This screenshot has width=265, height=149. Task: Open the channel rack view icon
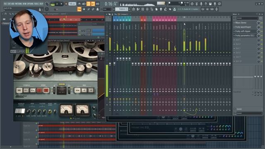click(142, 9)
